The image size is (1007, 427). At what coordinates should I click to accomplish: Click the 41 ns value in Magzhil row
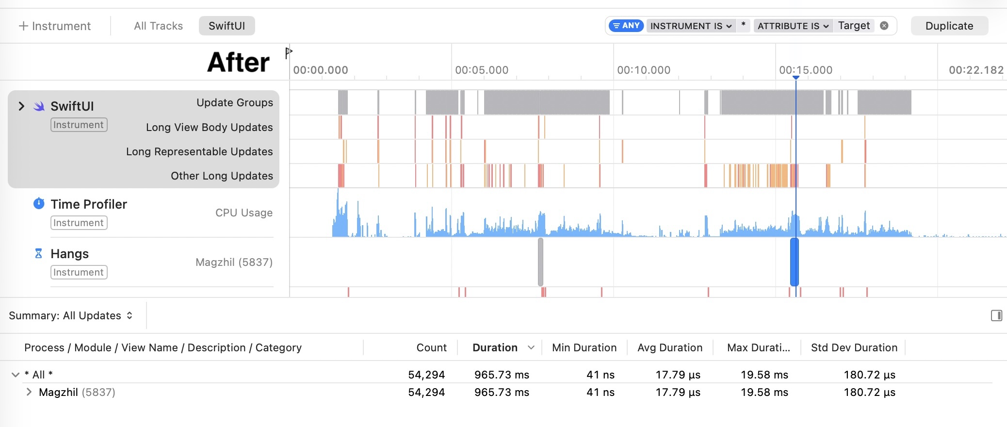point(601,392)
